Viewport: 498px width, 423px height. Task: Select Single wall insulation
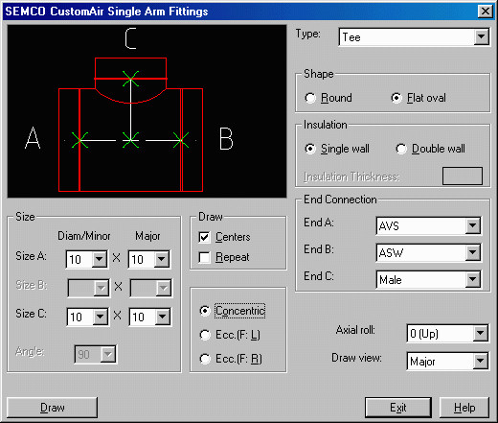(x=337, y=149)
